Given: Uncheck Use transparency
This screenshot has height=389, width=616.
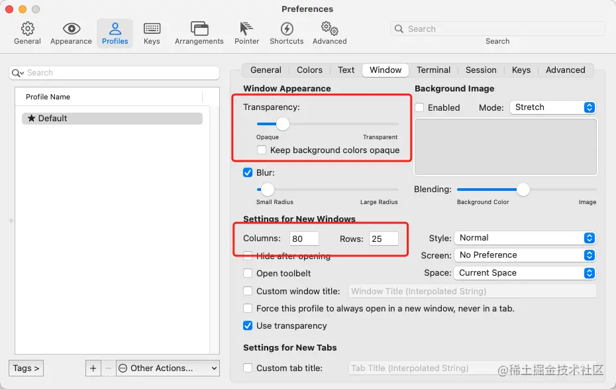Looking at the screenshot, I should coord(248,326).
